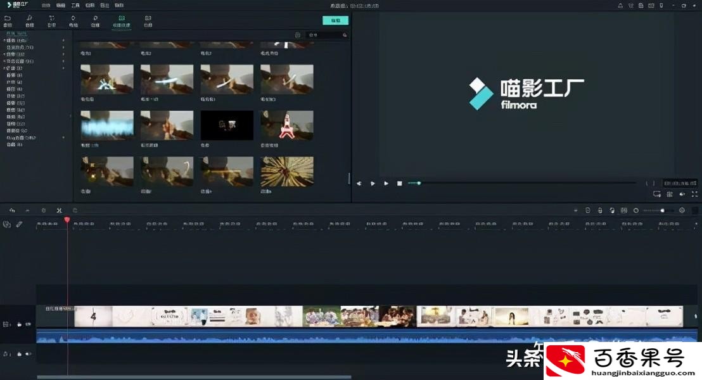
Task: Take a snapshot with the preview screenshot icon
Action: 669,194
